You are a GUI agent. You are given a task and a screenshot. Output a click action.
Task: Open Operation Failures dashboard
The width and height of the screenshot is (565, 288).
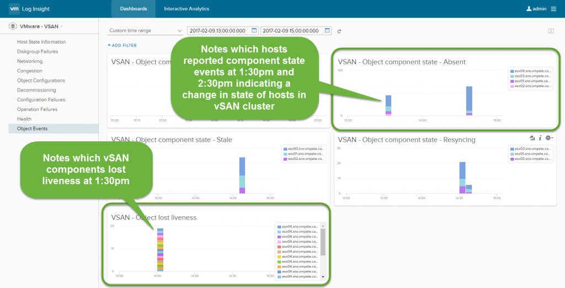click(x=37, y=109)
